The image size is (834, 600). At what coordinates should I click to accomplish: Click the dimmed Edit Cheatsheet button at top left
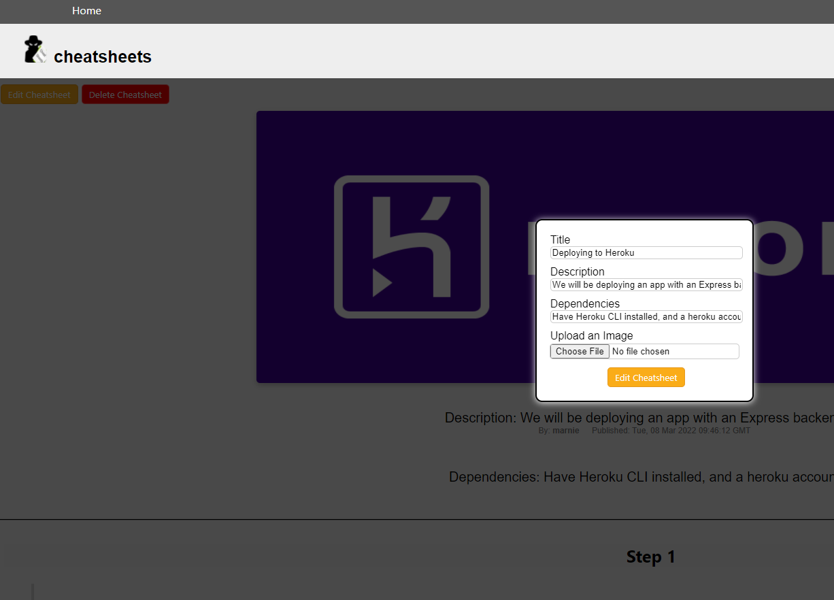tap(39, 95)
